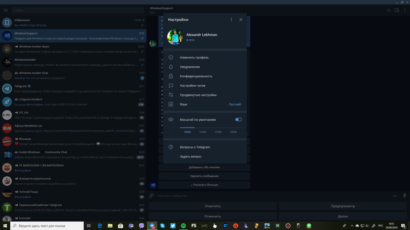The height and width of the screenshot is (230, 410).
Task: Open the three-dot menu in Настройки
Action: tap(232, 19)
